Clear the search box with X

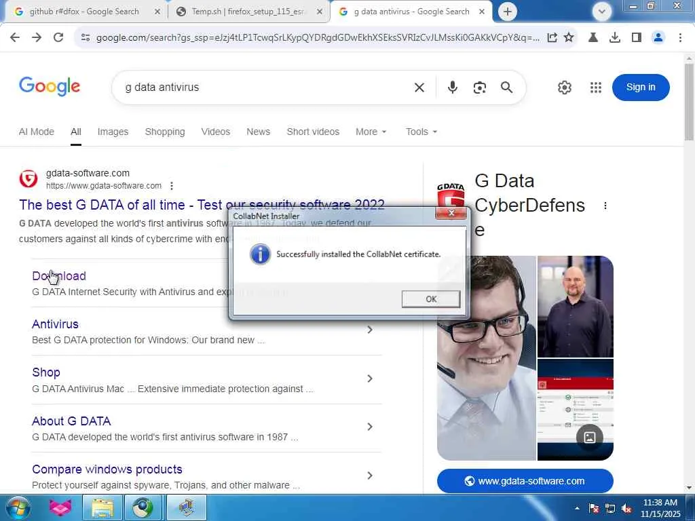pyautogui.click(x=419, y=88)
